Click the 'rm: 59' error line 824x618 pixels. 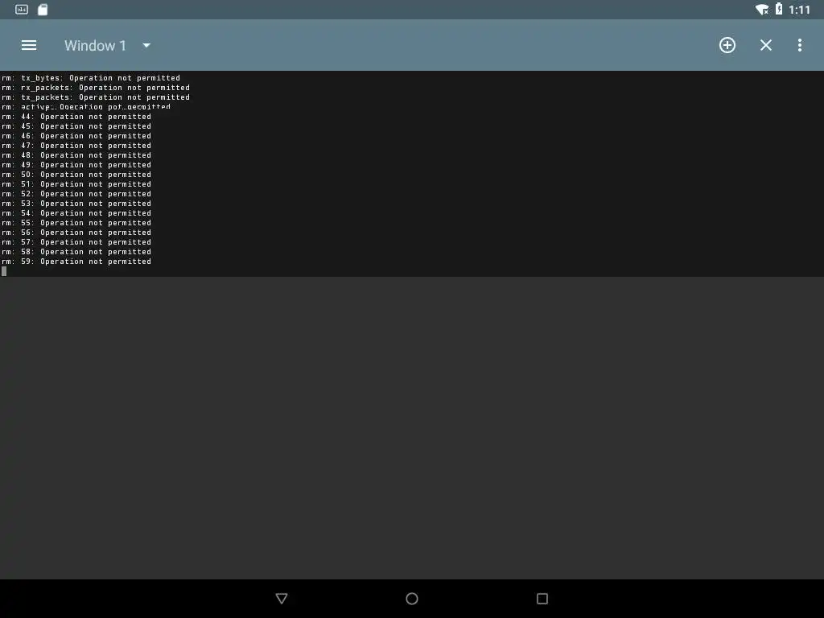[x=76, y=262]
